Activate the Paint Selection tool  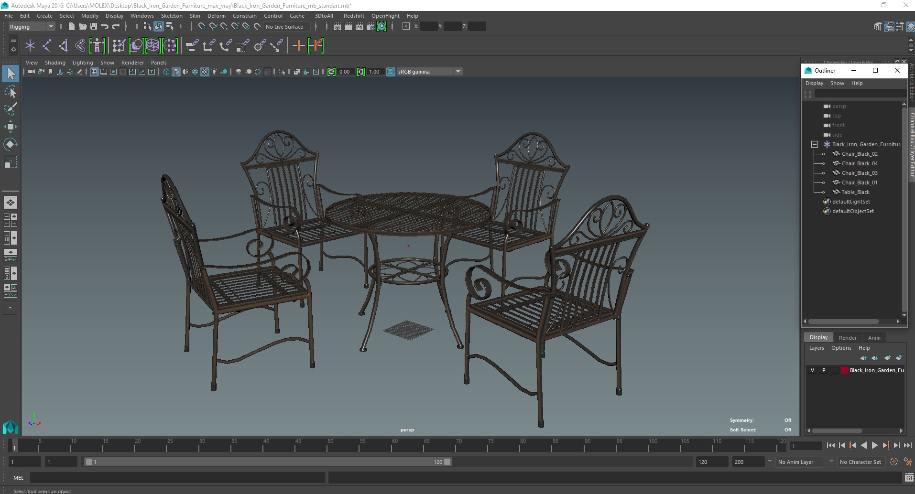[11, 109]
